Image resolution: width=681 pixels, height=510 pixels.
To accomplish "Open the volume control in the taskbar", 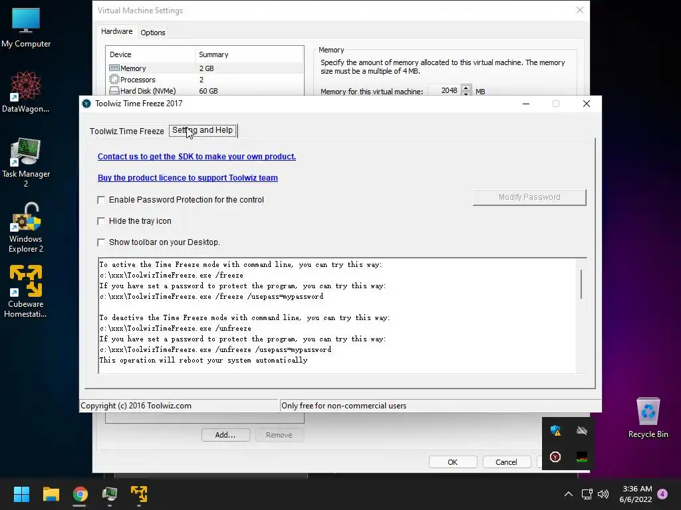I will click(x=603, y=494).
